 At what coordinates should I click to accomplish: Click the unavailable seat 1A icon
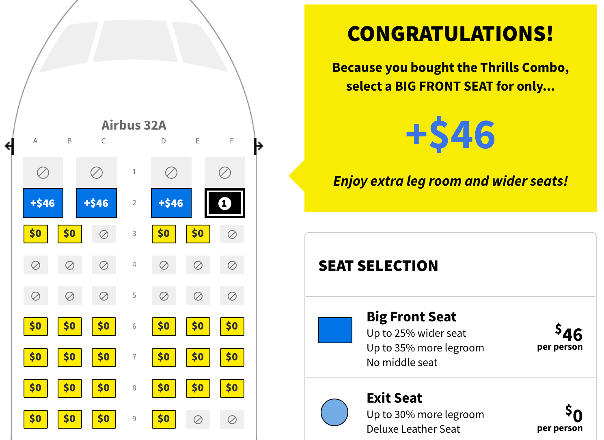point(43,173)
